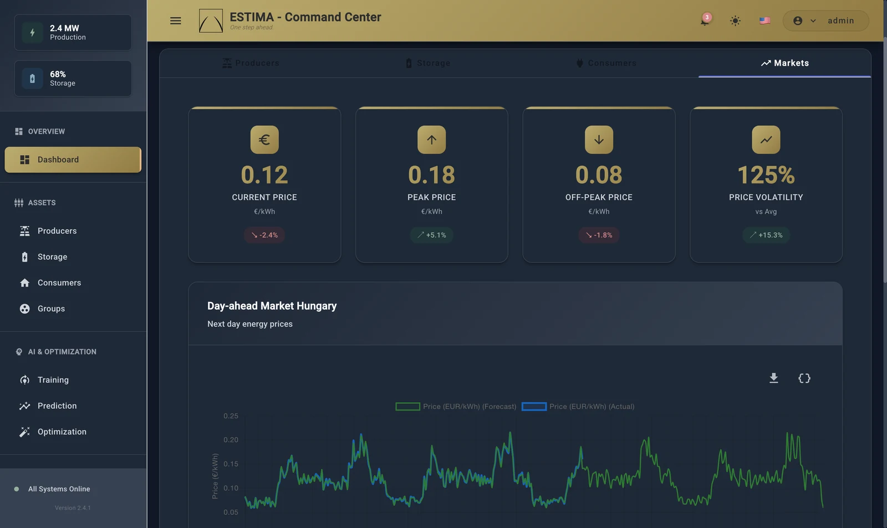Click the lightning bolt production icon

point(32,33)
